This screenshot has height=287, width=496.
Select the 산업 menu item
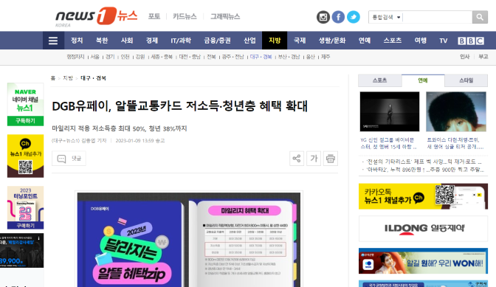(x=249, y=41)
